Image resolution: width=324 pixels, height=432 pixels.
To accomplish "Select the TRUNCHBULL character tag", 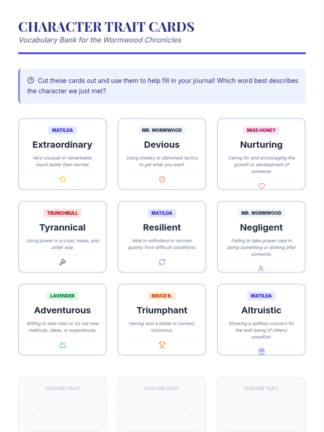I will click(x=62, y=213).
